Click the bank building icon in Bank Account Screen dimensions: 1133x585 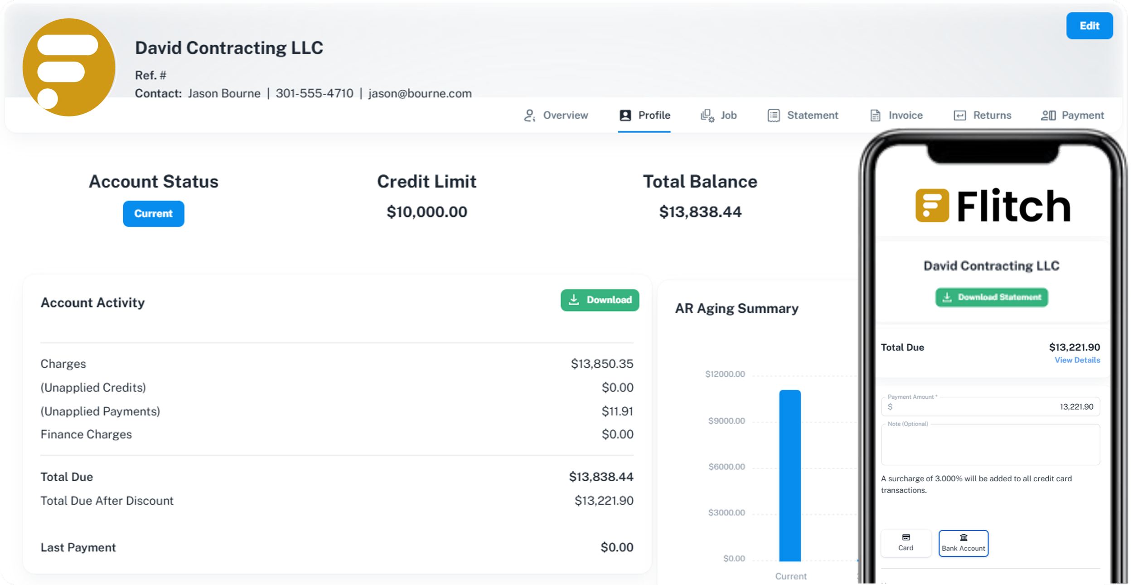(x=964, y=537)
